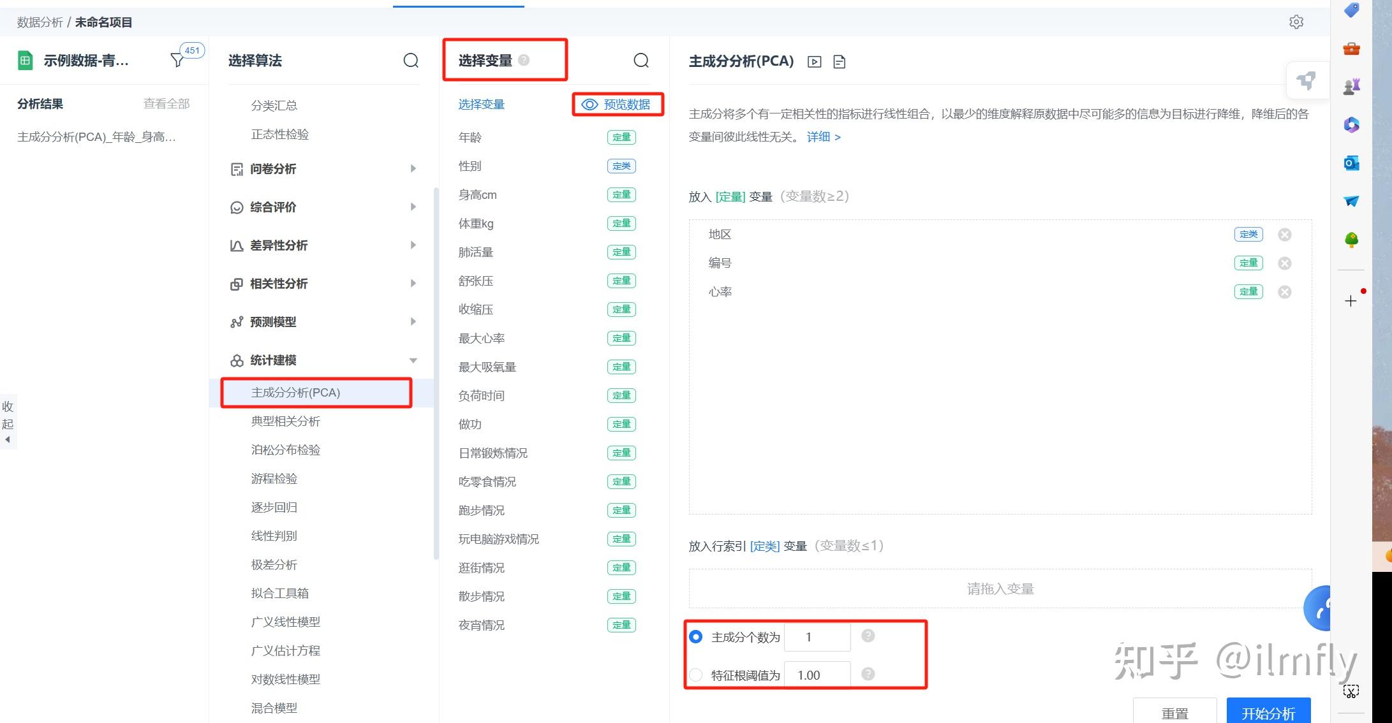The height and width of the screenshot is (723, 1392).
Task: Switch to 分析结果 panel item
Action: pyautogui.click(x=40, y=103)
